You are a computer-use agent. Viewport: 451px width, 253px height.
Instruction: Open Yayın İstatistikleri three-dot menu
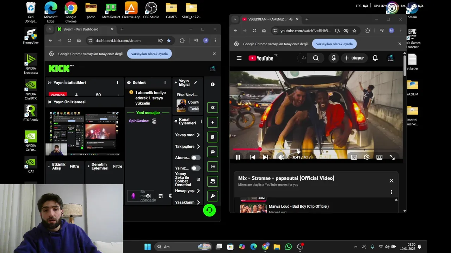tap(117, 83)
